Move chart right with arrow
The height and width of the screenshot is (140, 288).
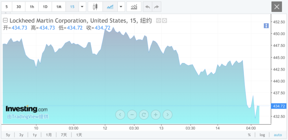[167, 115]
